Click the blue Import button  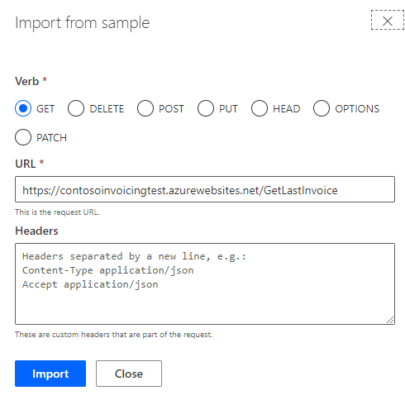tap(50, 374)
